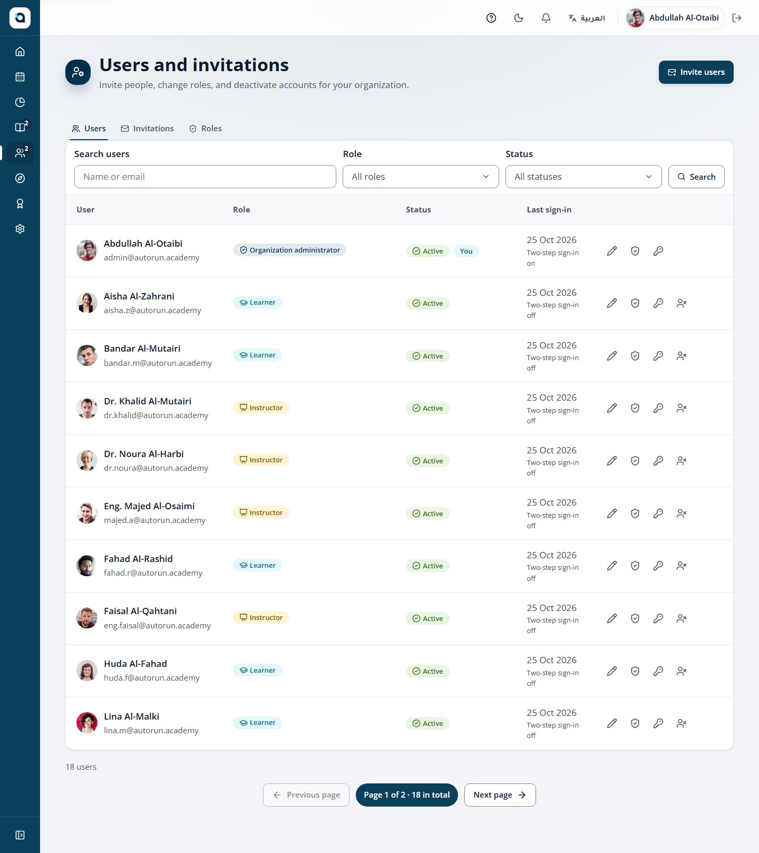Open the users sidebar menu item
The width and height of the screenshot is (759, 853).
(20, 152)
